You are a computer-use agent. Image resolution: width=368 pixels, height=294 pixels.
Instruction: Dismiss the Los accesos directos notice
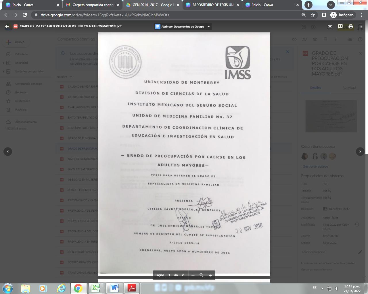pos(287,52)
